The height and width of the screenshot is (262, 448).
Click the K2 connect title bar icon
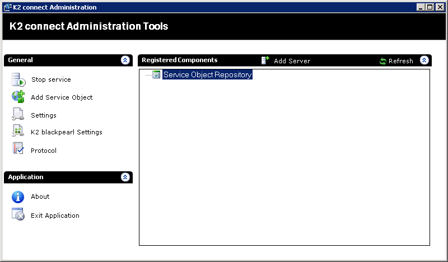[x=7, y=7]
